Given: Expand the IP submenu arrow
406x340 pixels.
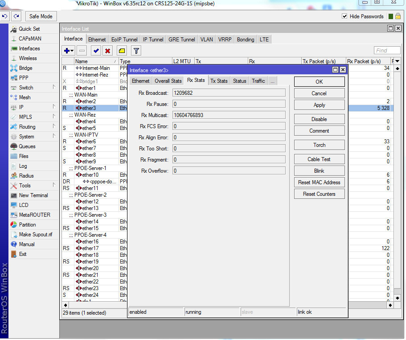Looking at the screenshot, I should (x=54, y=107).
